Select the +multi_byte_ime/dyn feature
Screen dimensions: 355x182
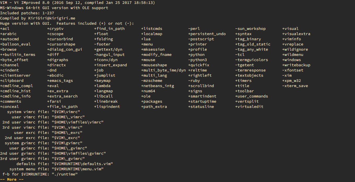(164, 70)
